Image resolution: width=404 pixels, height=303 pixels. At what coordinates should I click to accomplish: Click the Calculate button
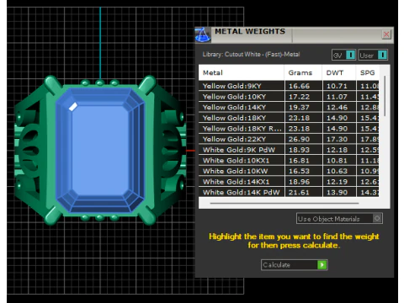[x=294, y=265]
